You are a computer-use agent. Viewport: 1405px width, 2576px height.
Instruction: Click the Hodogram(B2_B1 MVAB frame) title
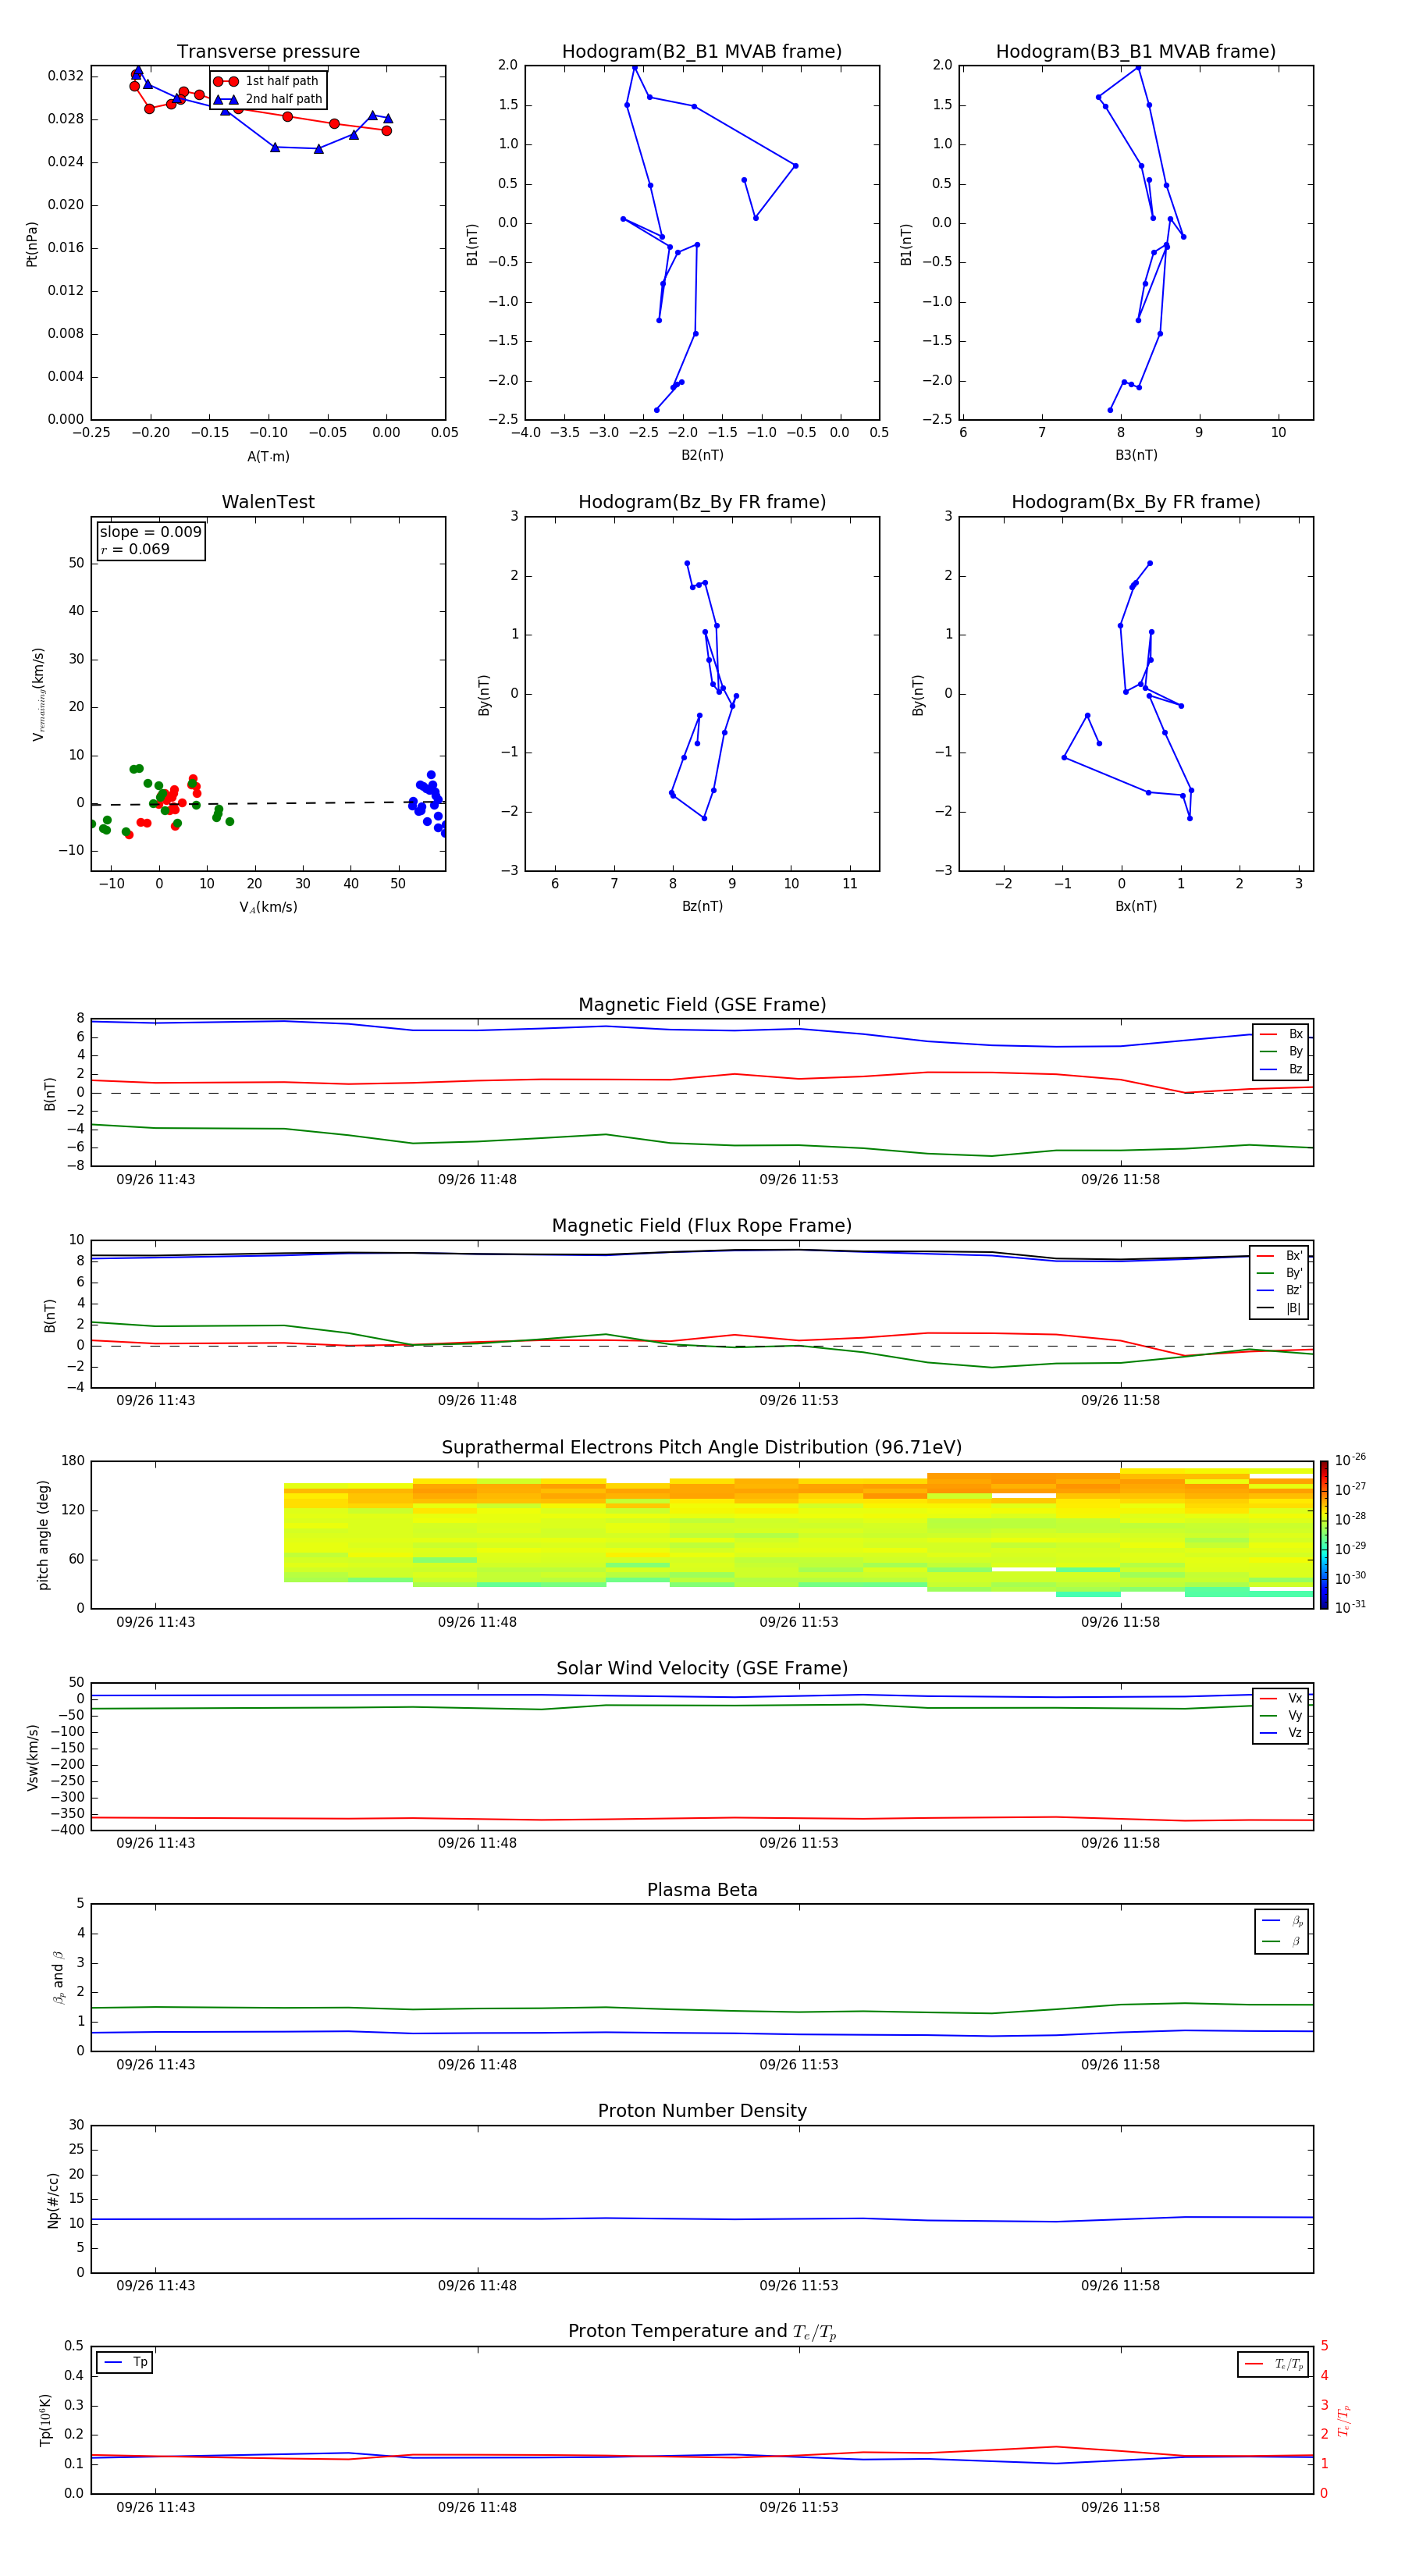point(701,52)
